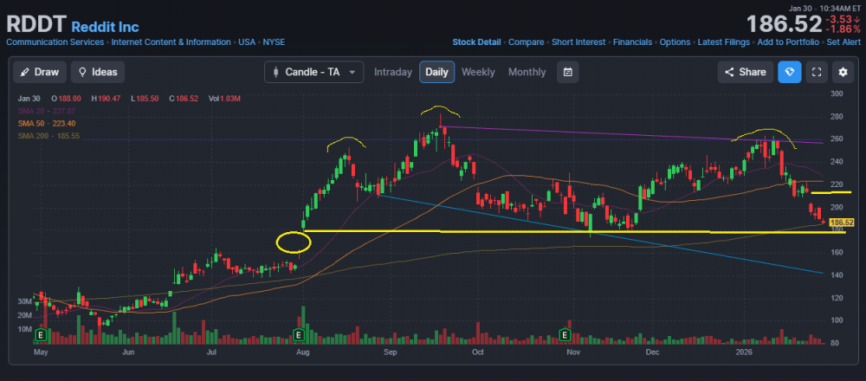The width and height of the screenshot is (866, 381).
Task: Open chart settings gear
Action: click(x=841, y=72)
